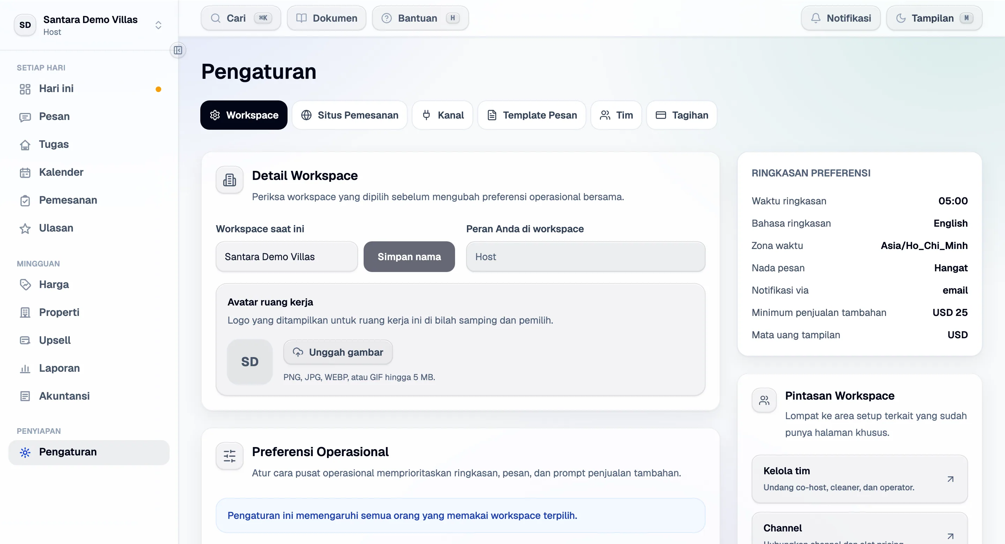1005x544 pixels.
Task: Open the Channel shortcut arrow
Action: (x=950, y=536)
